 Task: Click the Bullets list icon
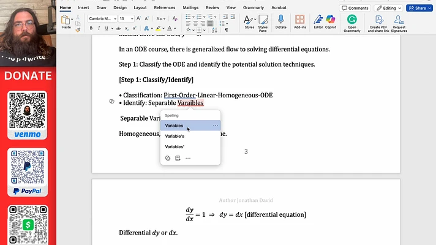click(x=188, y=17)
